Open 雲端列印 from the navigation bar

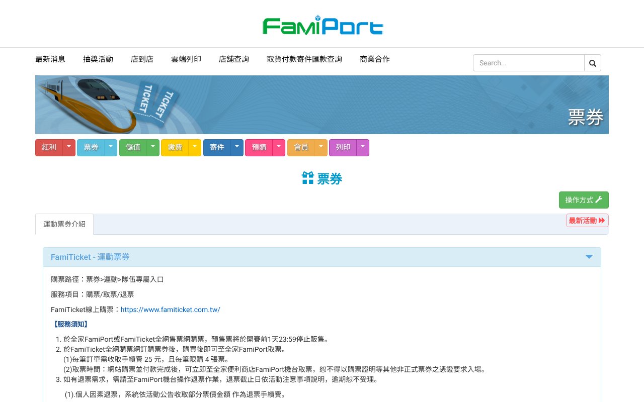pyautogui.click(x=186, y=59)
